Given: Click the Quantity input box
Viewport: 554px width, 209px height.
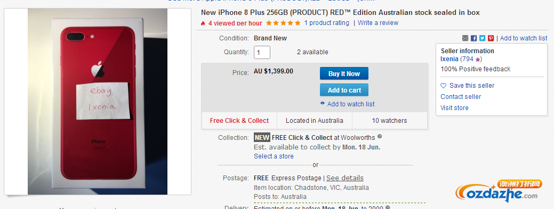Looking at the screenshot, I should coord(262,52).
